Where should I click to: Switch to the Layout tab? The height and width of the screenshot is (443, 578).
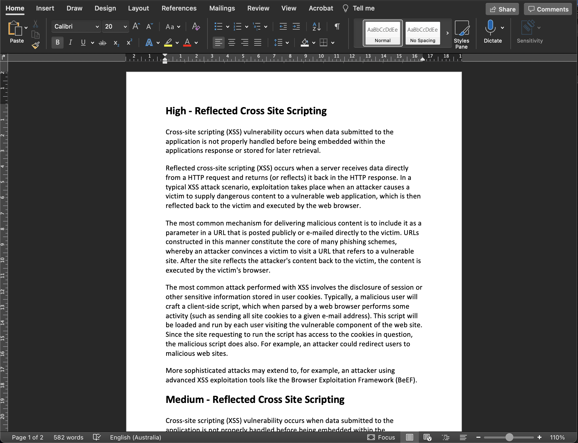click(139, 8)
